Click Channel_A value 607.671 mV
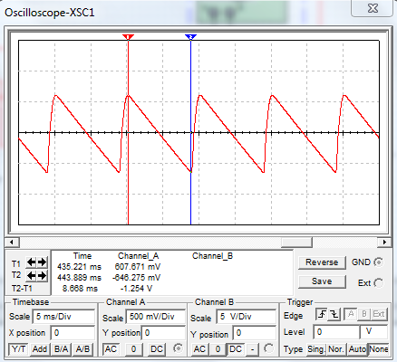The height and width of the screenshot is (362, 397). (138, 267)
